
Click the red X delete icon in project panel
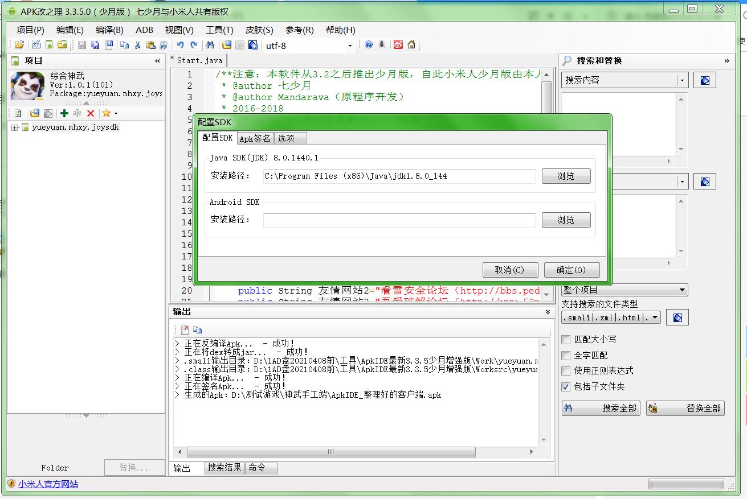pyautogui.click(x=90, y=113)
